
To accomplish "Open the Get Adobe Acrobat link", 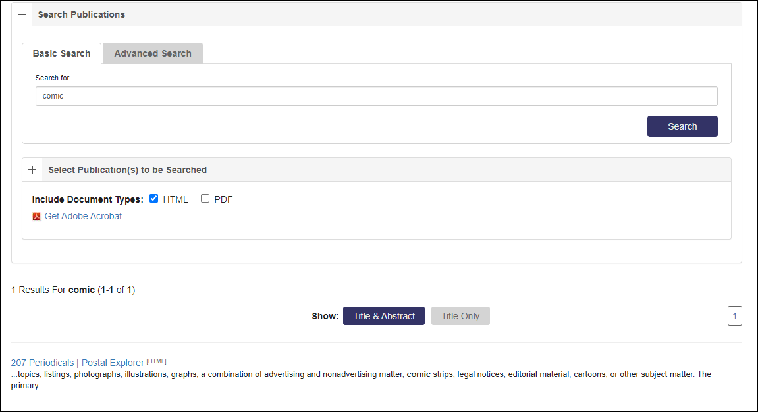I will tap(83, 217).
